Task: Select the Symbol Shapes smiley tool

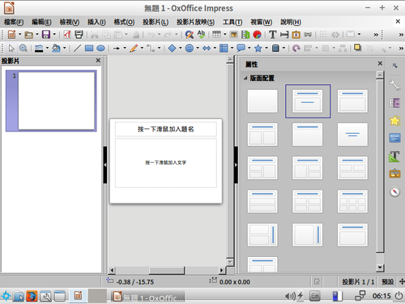Action: 190,49
